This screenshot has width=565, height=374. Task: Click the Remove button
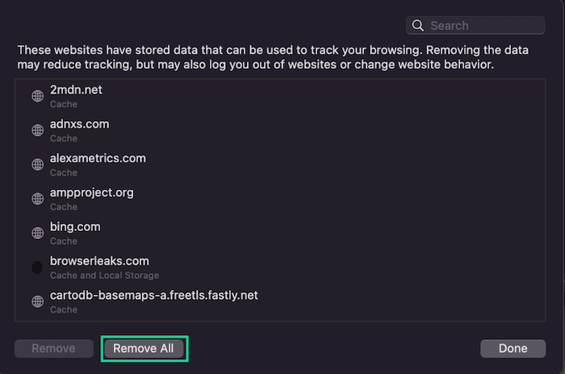click(x=53, y=349)
